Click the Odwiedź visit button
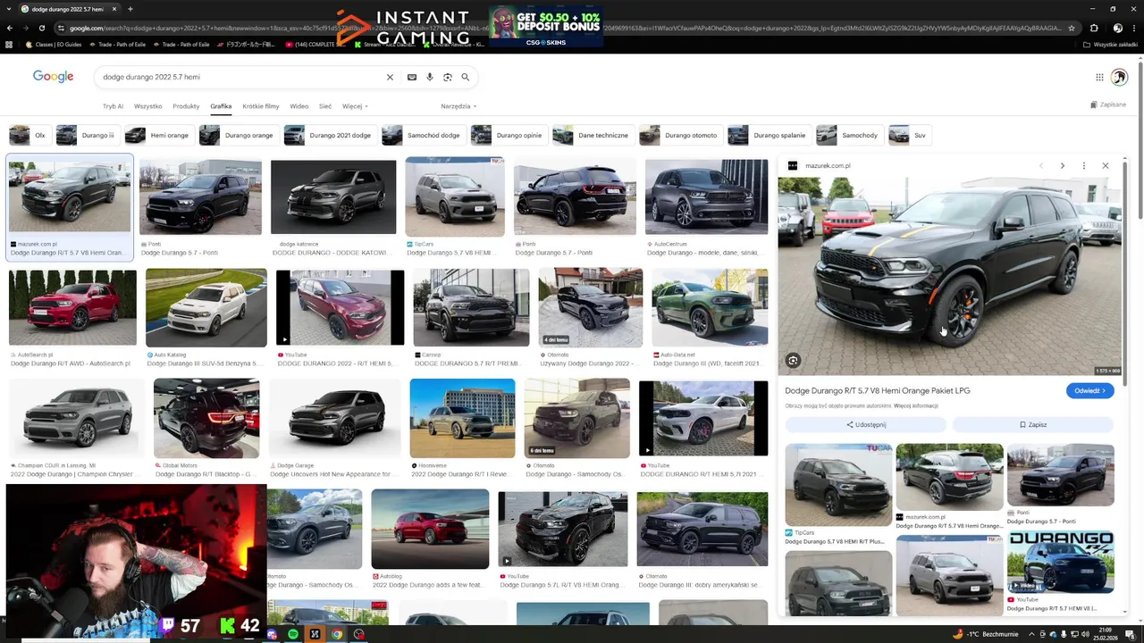The image size is (1144, 643). (1089, 390)
